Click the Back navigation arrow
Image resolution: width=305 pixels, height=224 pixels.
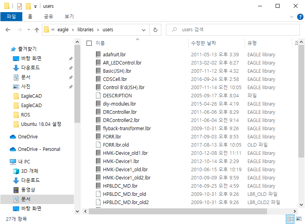pos(8,30)
